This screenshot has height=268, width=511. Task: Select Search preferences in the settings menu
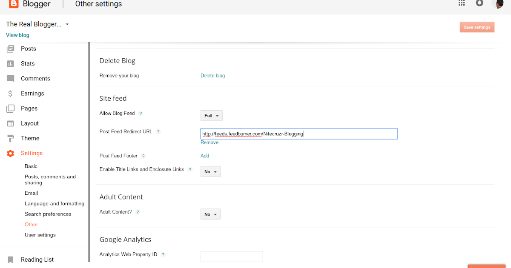click(48, 214)
